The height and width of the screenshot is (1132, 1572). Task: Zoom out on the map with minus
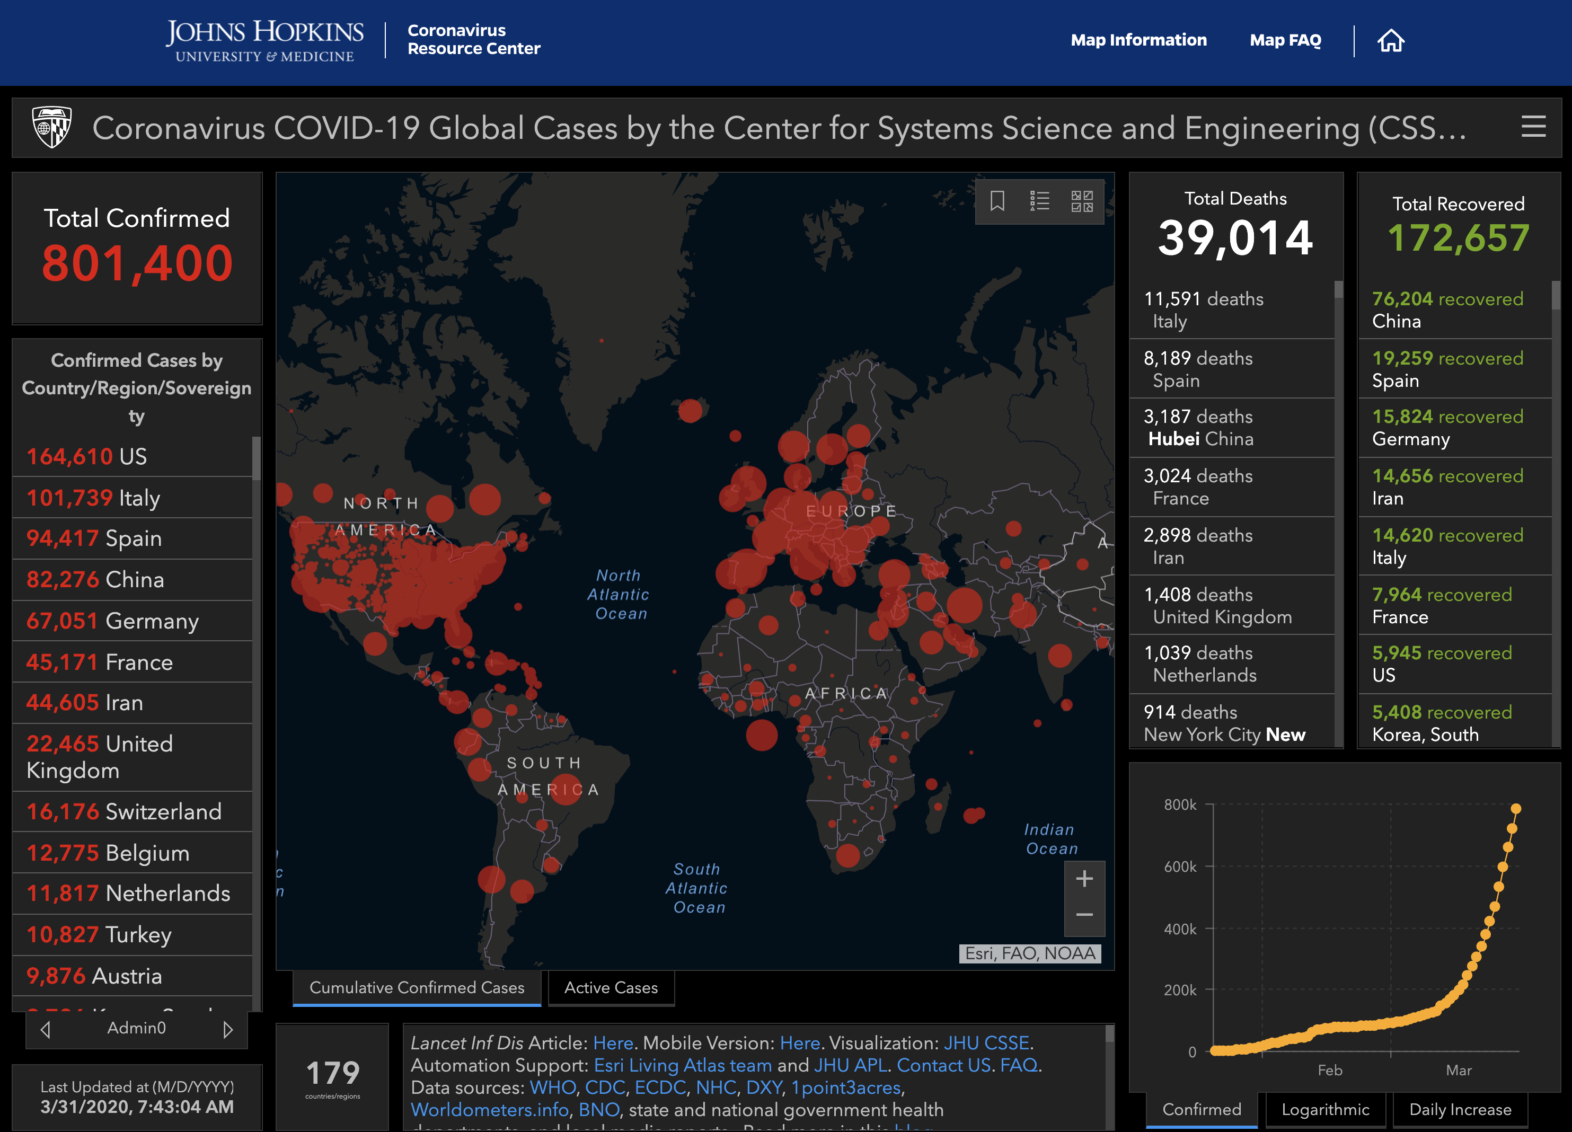[1084, 915]
